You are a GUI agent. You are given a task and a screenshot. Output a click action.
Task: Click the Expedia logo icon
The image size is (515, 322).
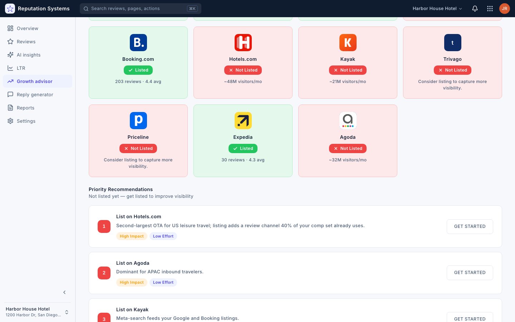coord(243,121)
